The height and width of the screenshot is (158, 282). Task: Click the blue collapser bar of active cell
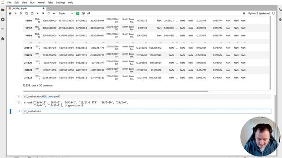(x=11, y=111)
